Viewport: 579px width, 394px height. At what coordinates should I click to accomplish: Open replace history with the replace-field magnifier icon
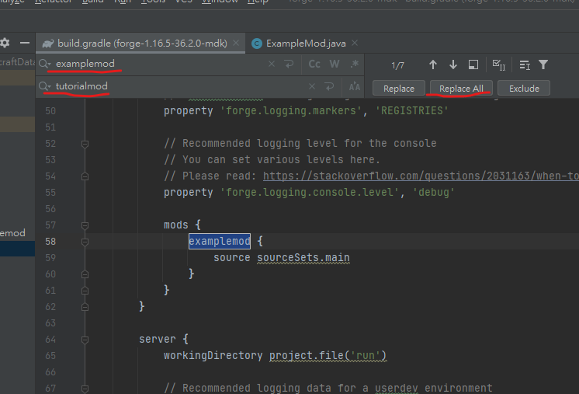pyautogui.click(x=45, y=86)
